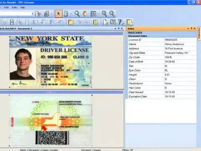Click the trash can delete icon
This screenshot has height=151, width=201.
point(52,22)
